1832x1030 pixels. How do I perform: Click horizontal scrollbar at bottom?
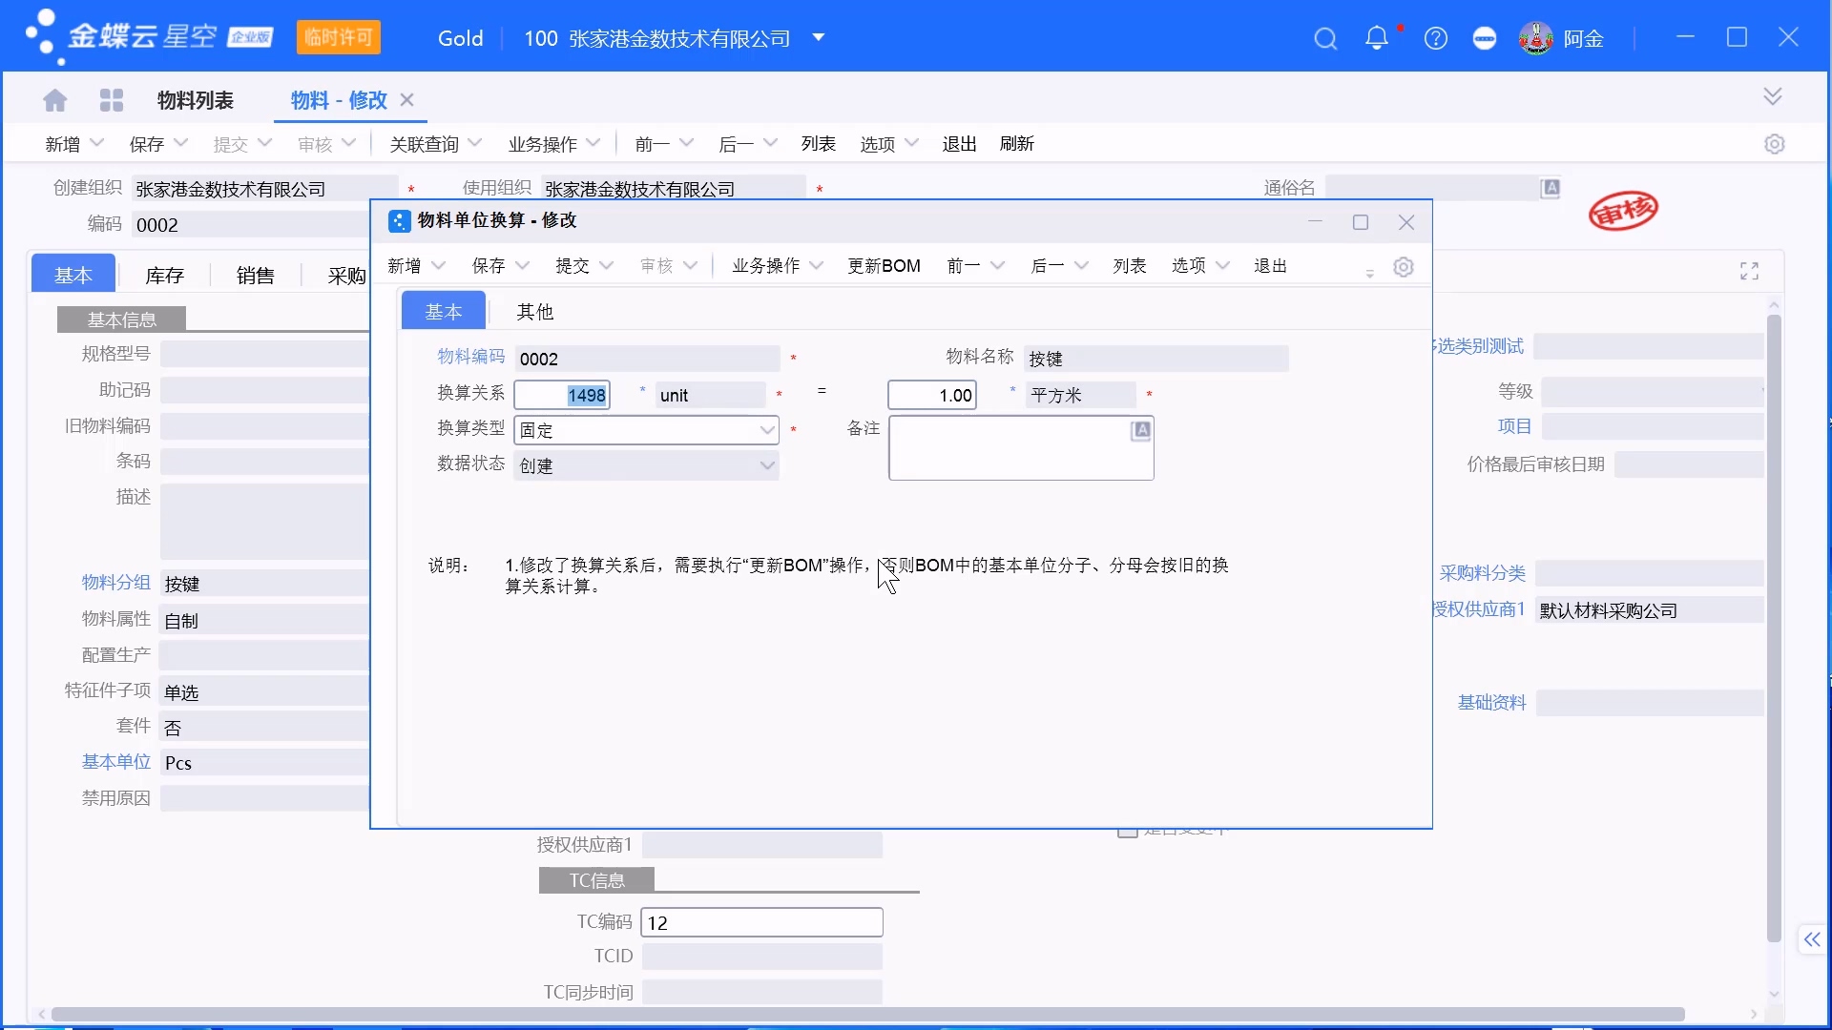pos(868,1014)
